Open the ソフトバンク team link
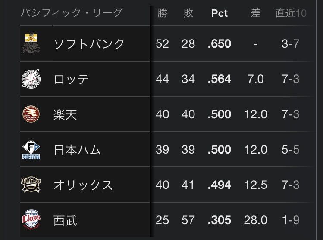The image size is (323, 240). click(89, 43)
